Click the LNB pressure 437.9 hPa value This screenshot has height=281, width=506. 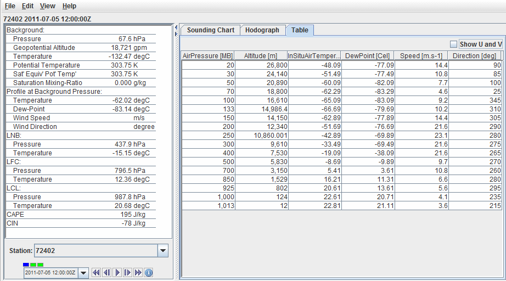point(130,144)
